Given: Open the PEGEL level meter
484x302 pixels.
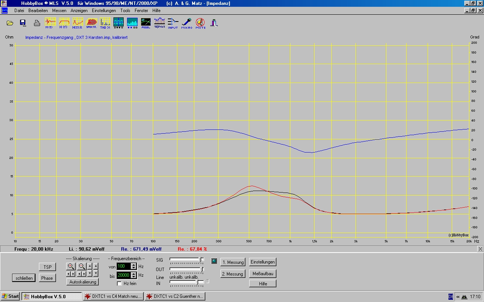Looking at the screenshot, I should click(146, 23).
